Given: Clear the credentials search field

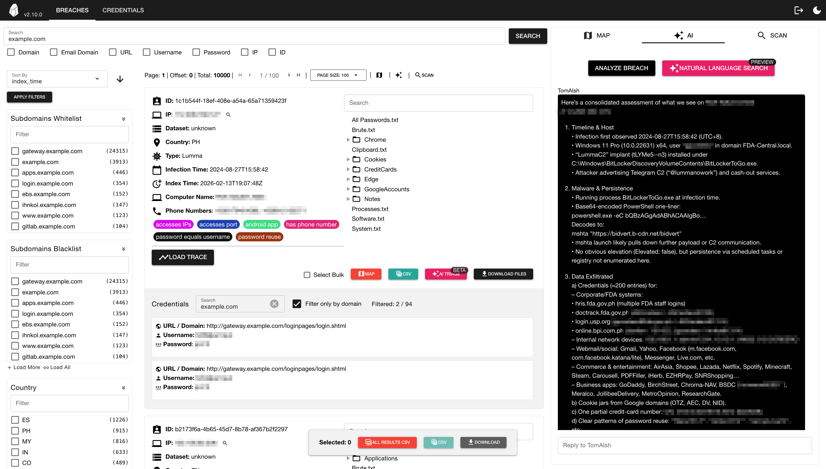Looking at the screenshot, I should (274, 304).
